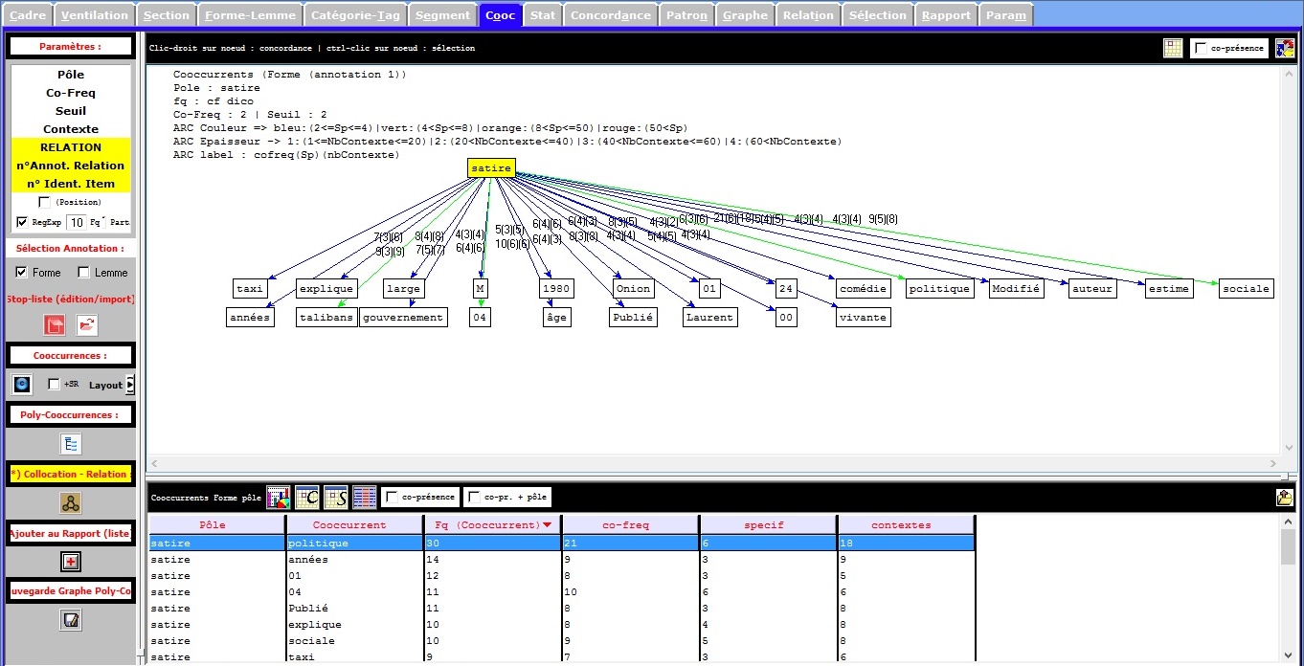Select the RELATION parameter
Viewport: 1304px width, 666px height.
click(71, 146)
